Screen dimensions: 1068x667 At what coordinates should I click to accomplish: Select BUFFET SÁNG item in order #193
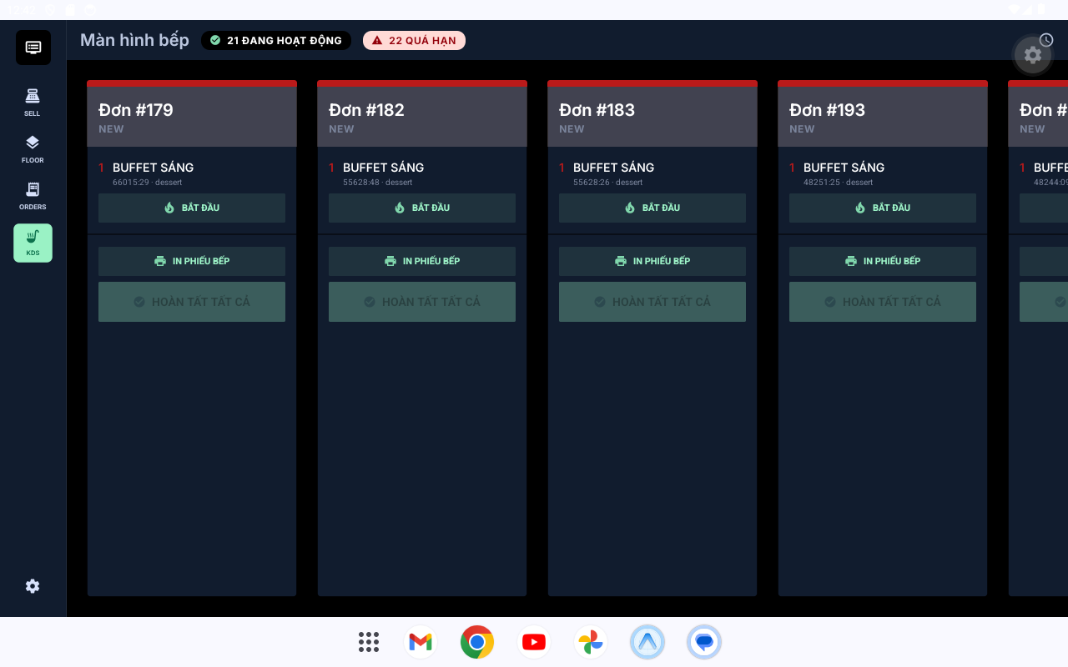pyautogui.click(x=844, y=168)
